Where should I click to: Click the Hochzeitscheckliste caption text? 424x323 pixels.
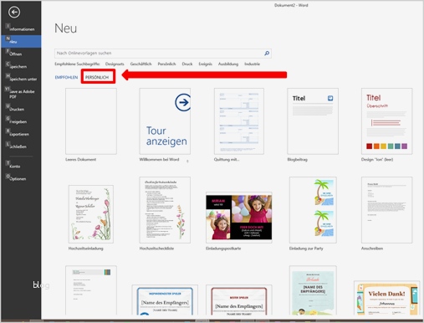pyautogui.click(x=156, y=249)
